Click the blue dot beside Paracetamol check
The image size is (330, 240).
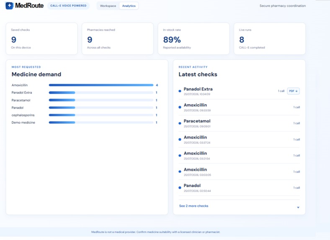tap(180, 124)
